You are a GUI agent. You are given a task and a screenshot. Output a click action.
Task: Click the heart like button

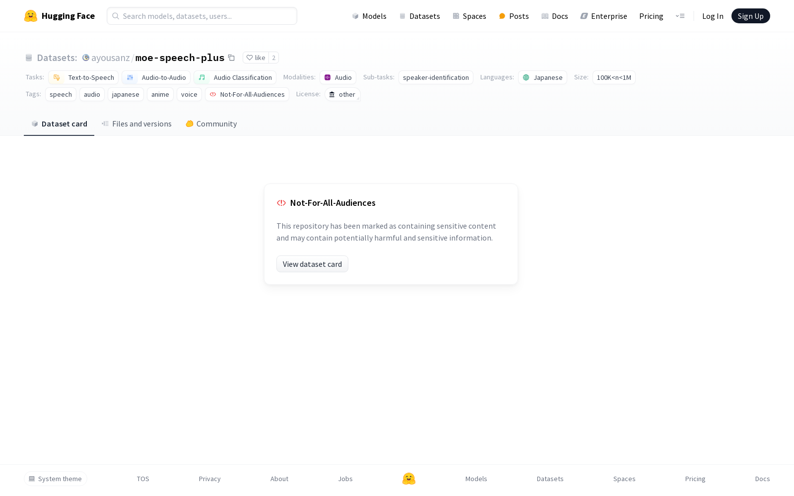coord(256,58)
